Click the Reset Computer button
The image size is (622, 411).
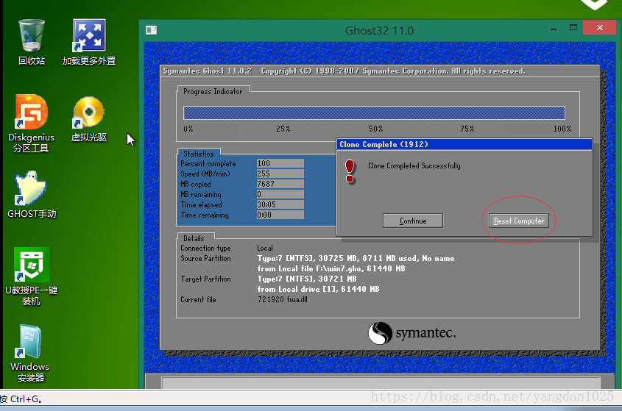click(518, 221)
